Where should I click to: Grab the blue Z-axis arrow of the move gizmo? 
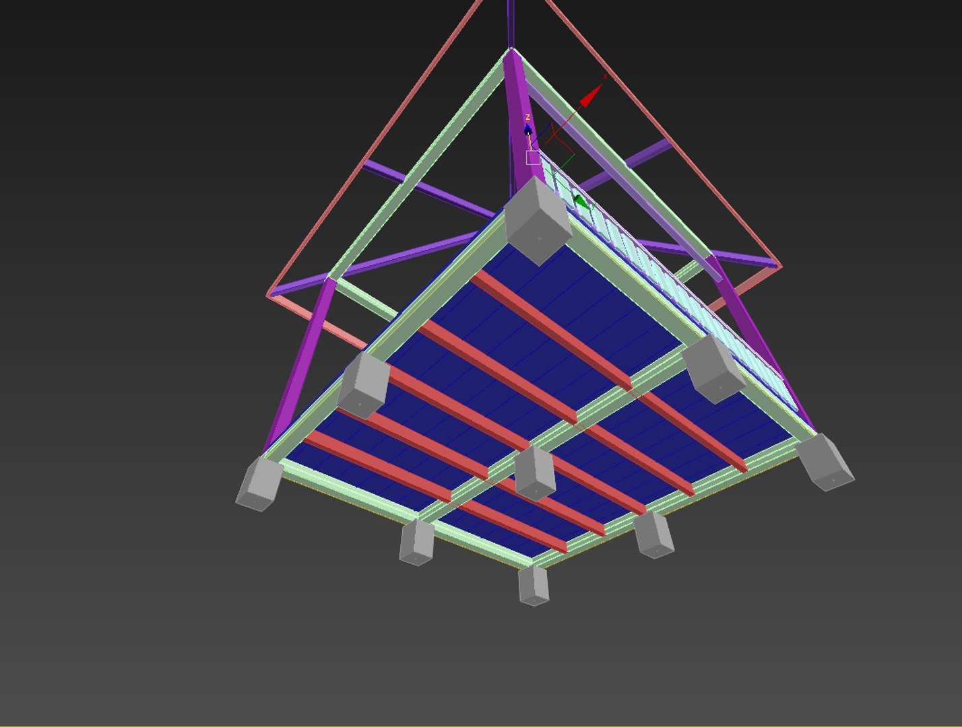pos(528,128)
